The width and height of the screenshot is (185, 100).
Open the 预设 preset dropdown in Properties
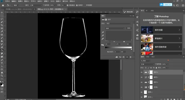(x=118, y=23)
